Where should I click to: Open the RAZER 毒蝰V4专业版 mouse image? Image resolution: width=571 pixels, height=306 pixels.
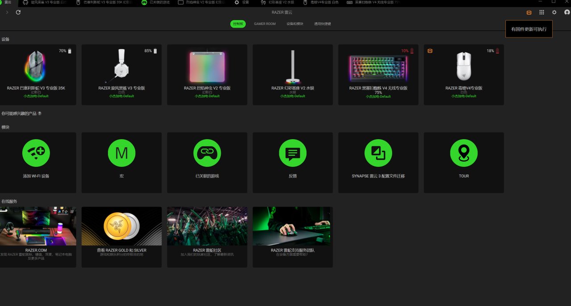click(x=464, y=66)
